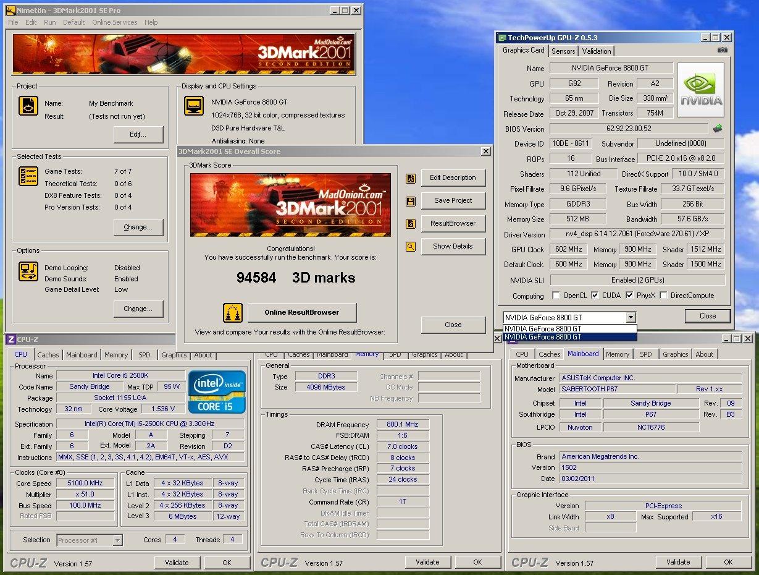759x575 pixels.
Task: Click the BIOS Version 62.92.23.00.52 field
Action: click(x=629, y=129)
